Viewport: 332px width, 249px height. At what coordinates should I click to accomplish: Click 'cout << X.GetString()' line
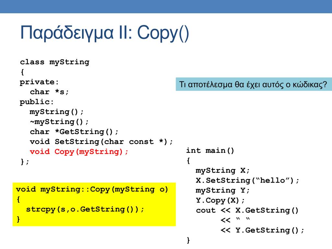(247, 210)
